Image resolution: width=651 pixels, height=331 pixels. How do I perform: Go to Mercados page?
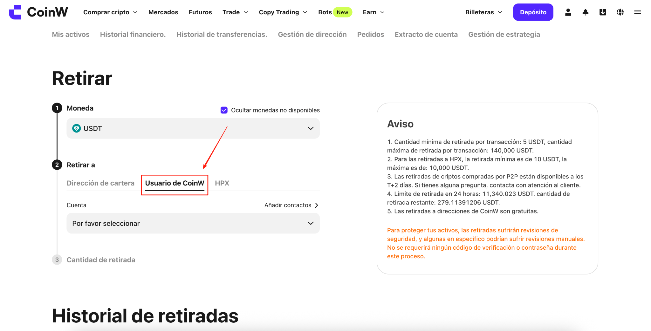[x=163, y=12]
